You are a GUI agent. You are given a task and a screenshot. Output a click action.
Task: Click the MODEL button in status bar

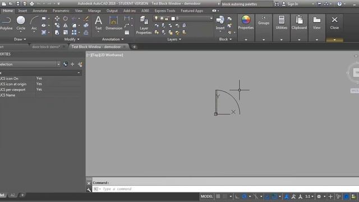207,196
